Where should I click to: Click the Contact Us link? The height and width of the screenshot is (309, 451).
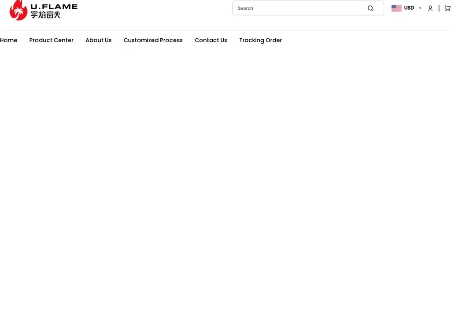[211, 40]
